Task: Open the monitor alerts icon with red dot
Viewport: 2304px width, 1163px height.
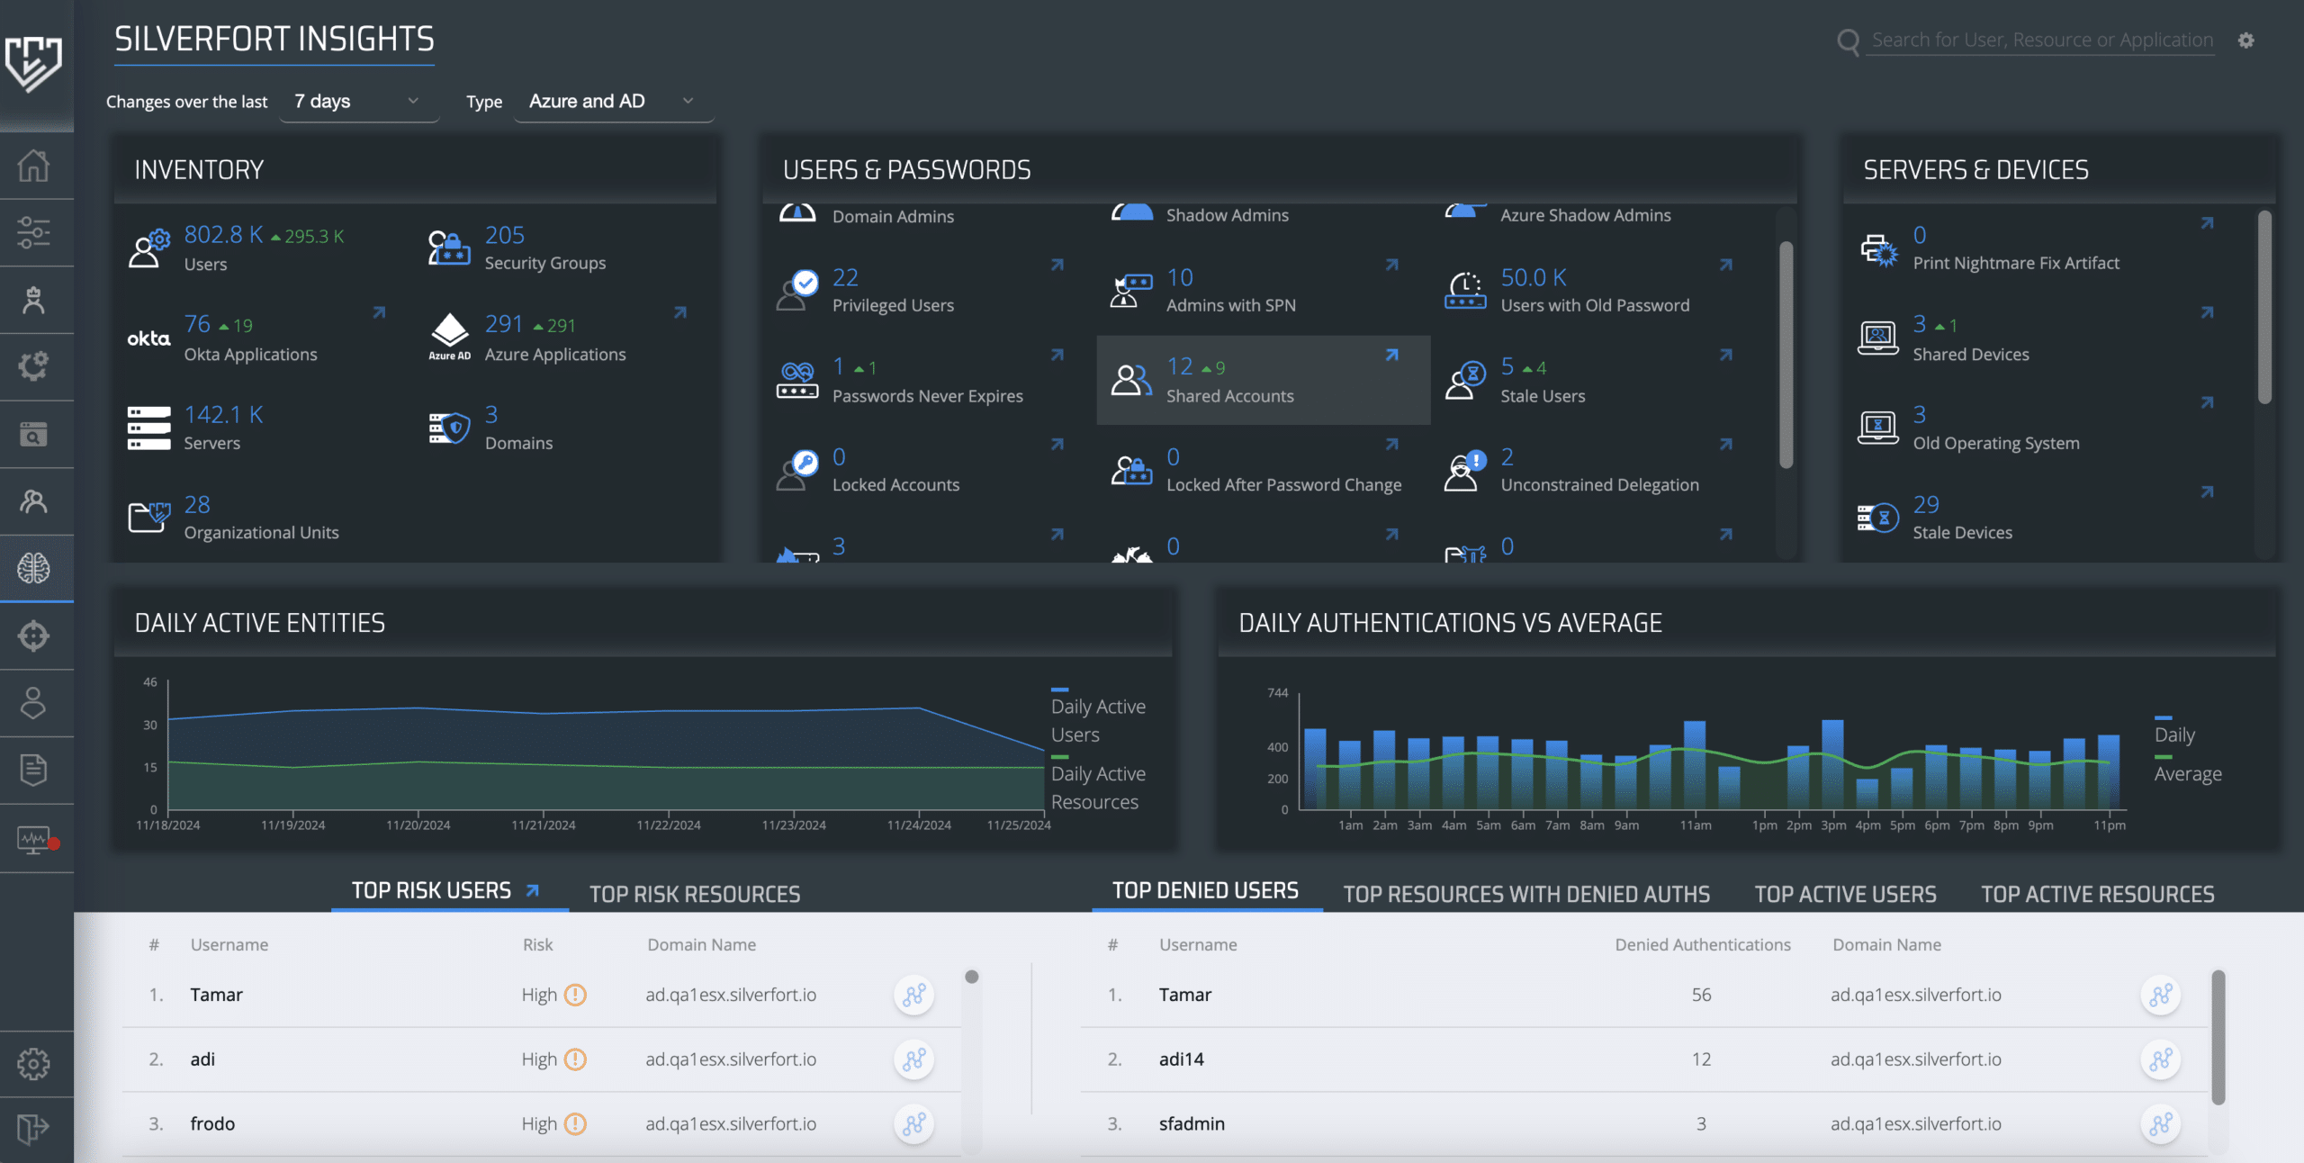Action: click(x=37, y=840)
